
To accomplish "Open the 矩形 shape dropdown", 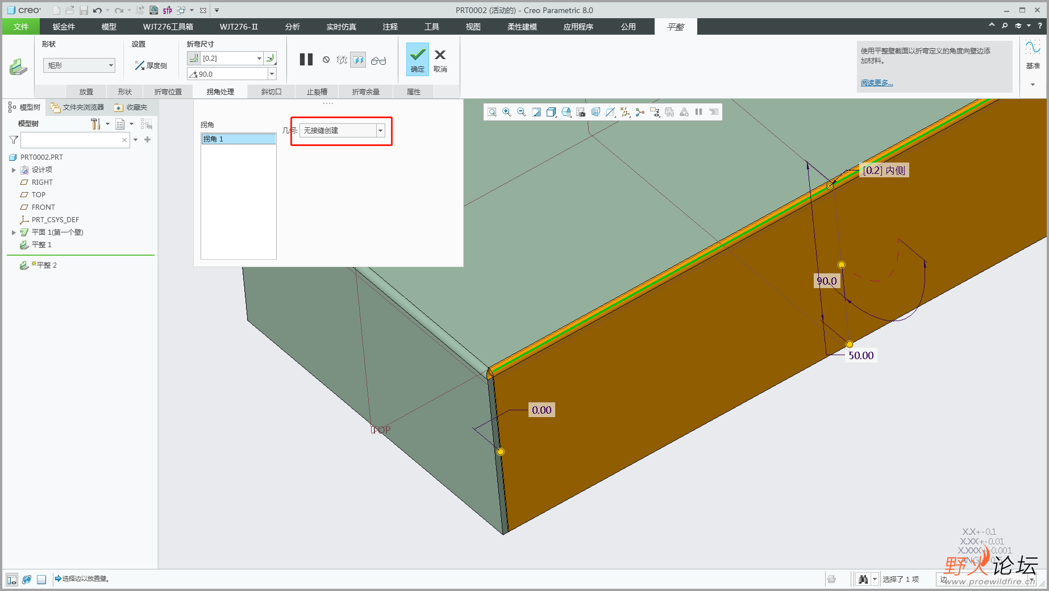I will click(x=79, y=65).
